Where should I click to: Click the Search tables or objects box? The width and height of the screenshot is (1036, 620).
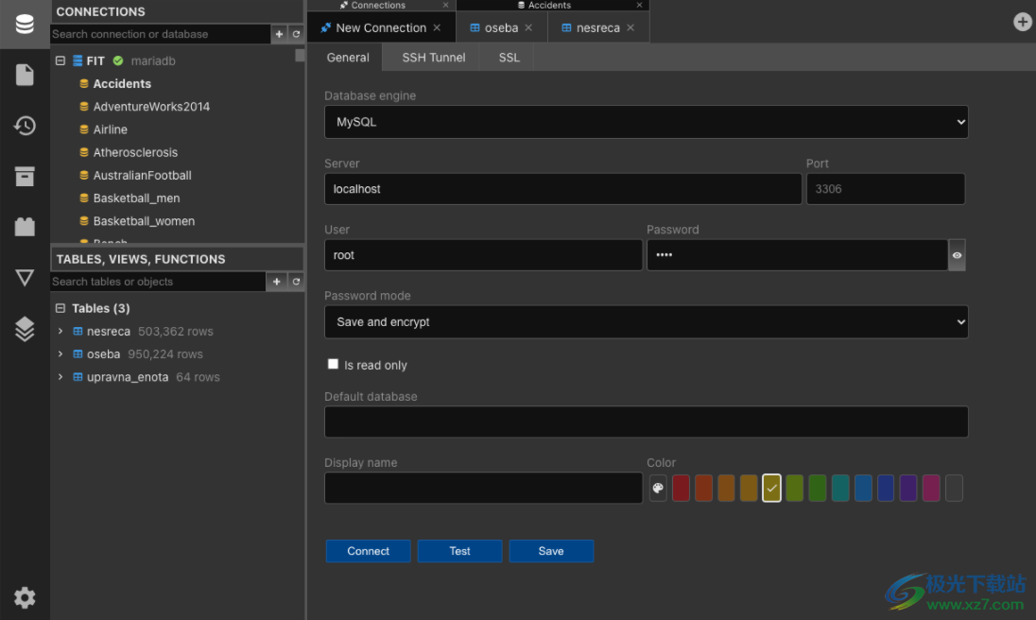[158, 282]
